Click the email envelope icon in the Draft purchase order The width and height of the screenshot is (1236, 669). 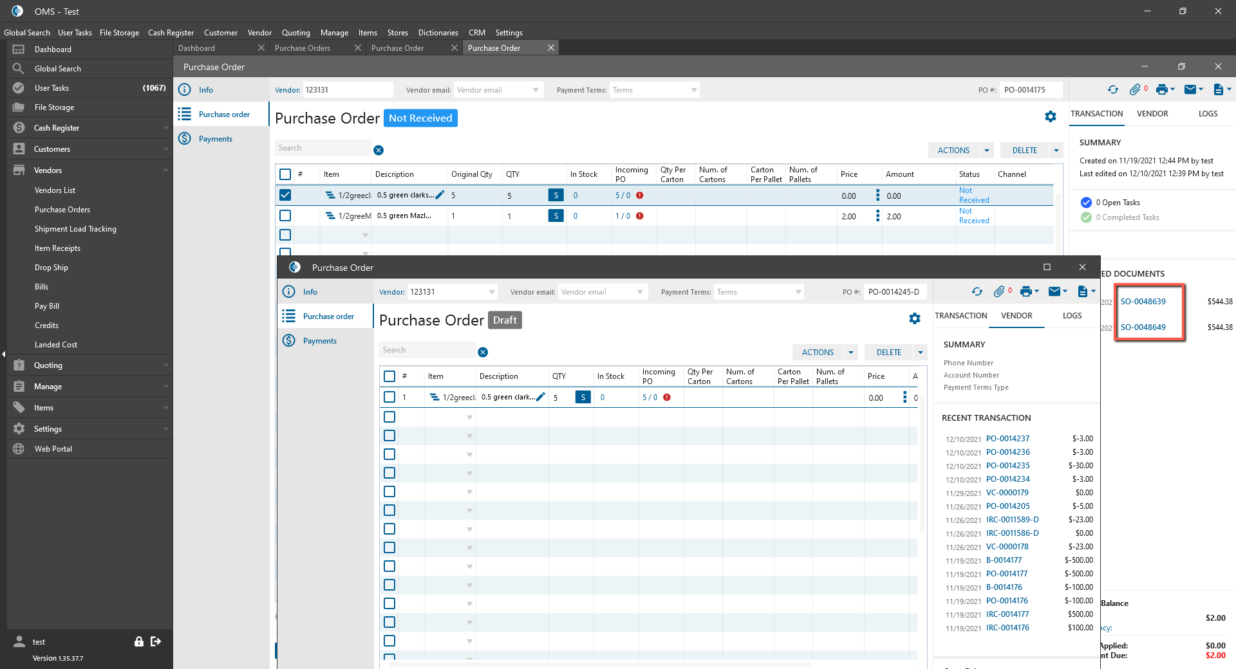1054,292
